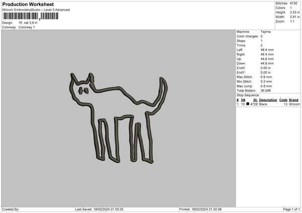Click the Machine value 'Tajima'
This screenshot has height=213, width=302.
pos(266,32)
